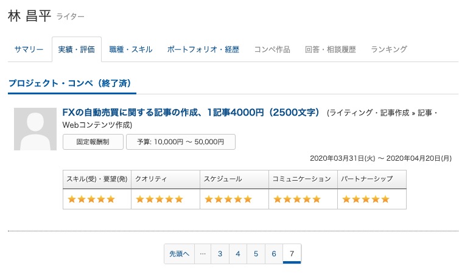Click the pagination ellipsis
459x277 pixels.
203,253
